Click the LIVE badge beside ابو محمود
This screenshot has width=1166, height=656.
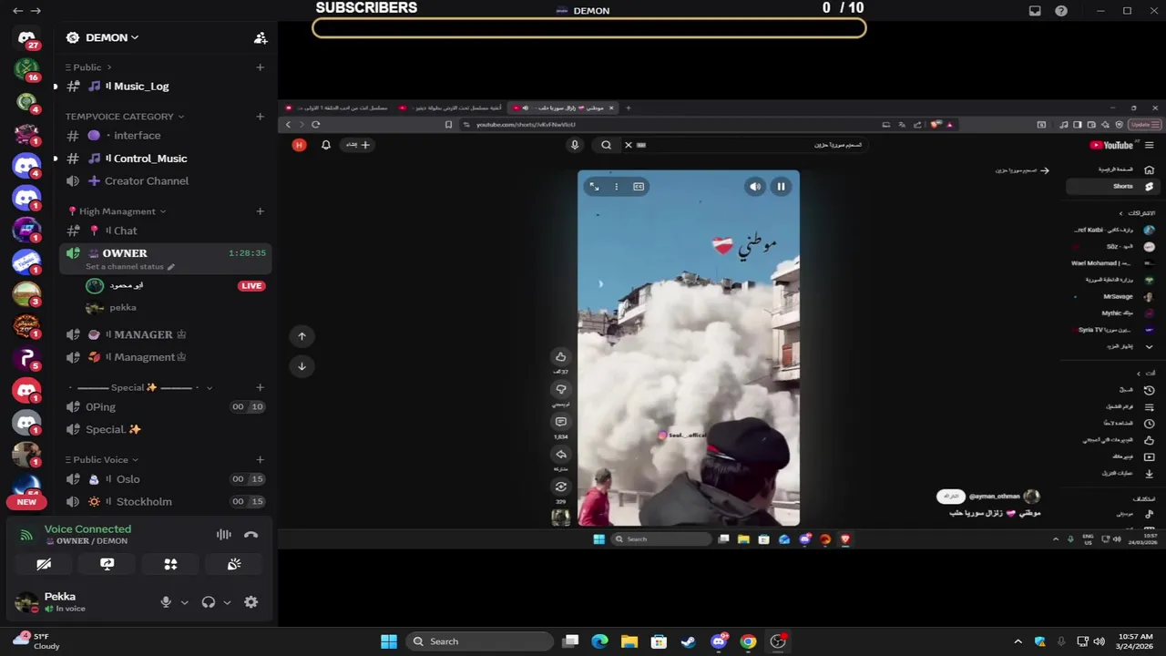251,286
